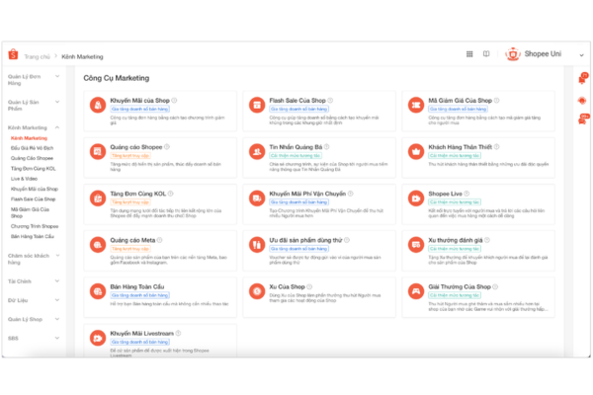
Task: Click Kênh Marketing breadcrumb text
Action: [x=82, y=56]
